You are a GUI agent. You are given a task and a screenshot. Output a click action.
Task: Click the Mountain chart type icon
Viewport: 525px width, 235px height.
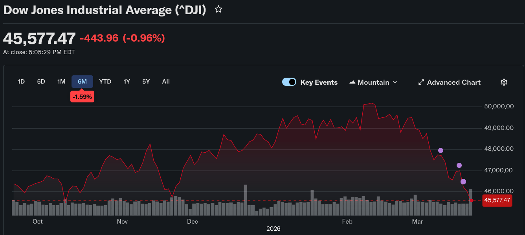[x=352, y=82]
